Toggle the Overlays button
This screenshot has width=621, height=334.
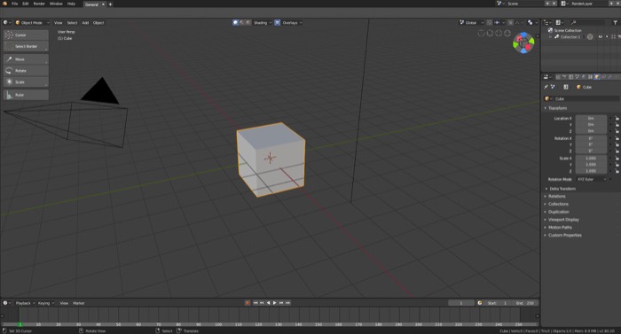(277, 22)
